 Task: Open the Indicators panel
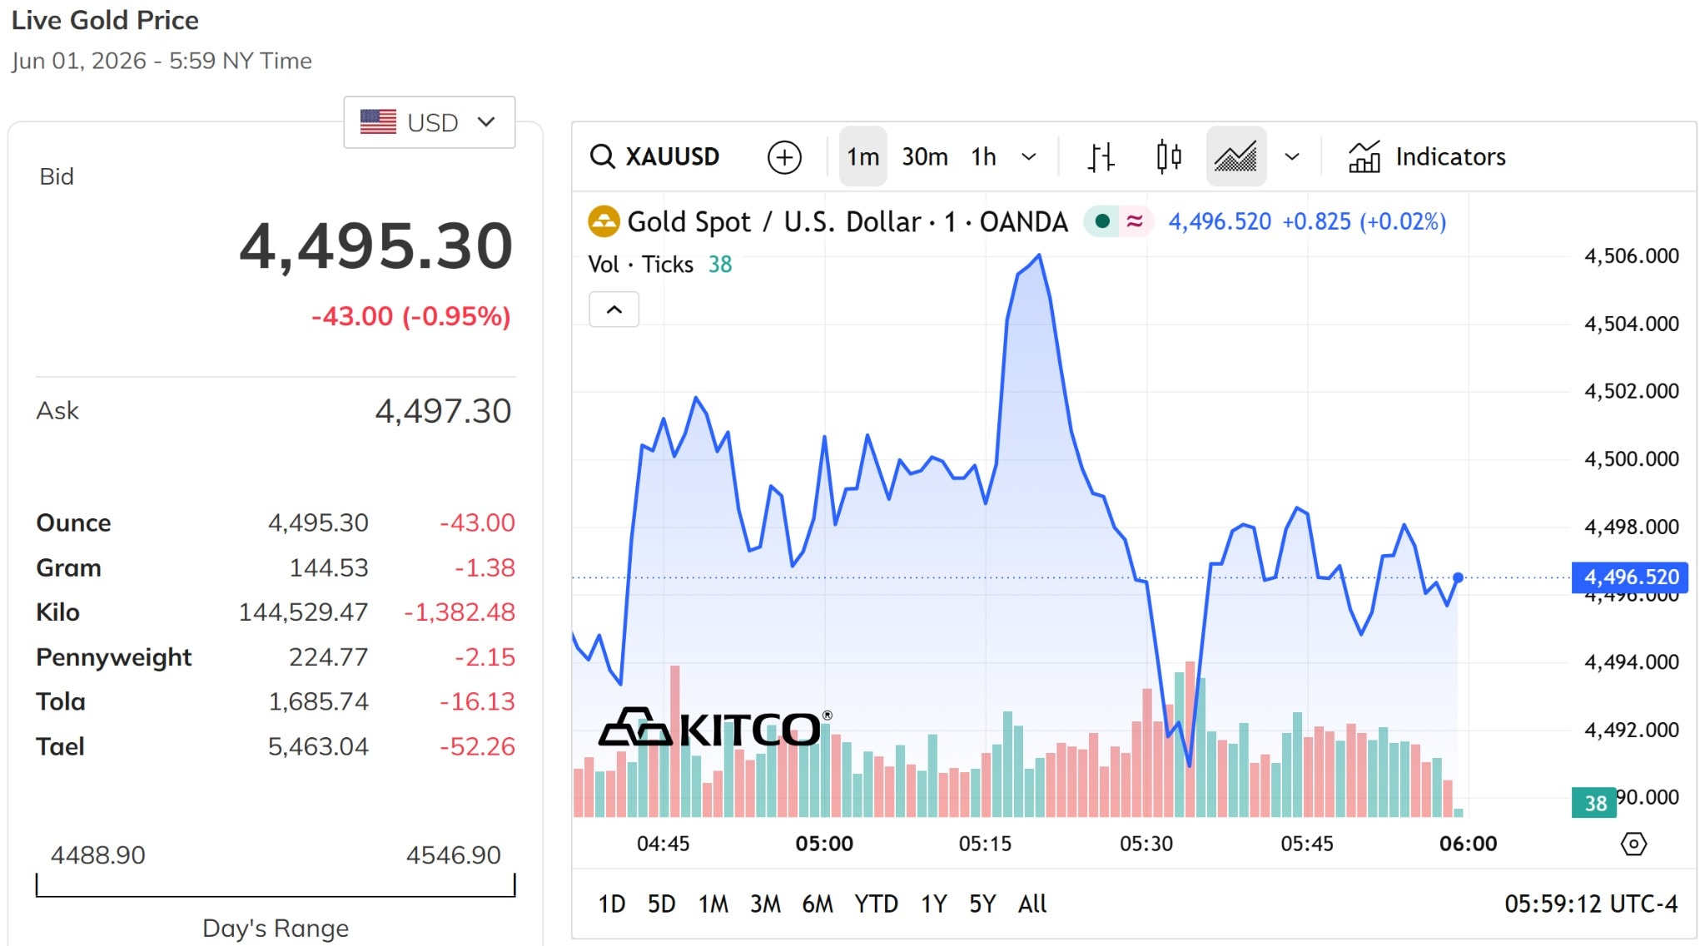(1427, 156)
